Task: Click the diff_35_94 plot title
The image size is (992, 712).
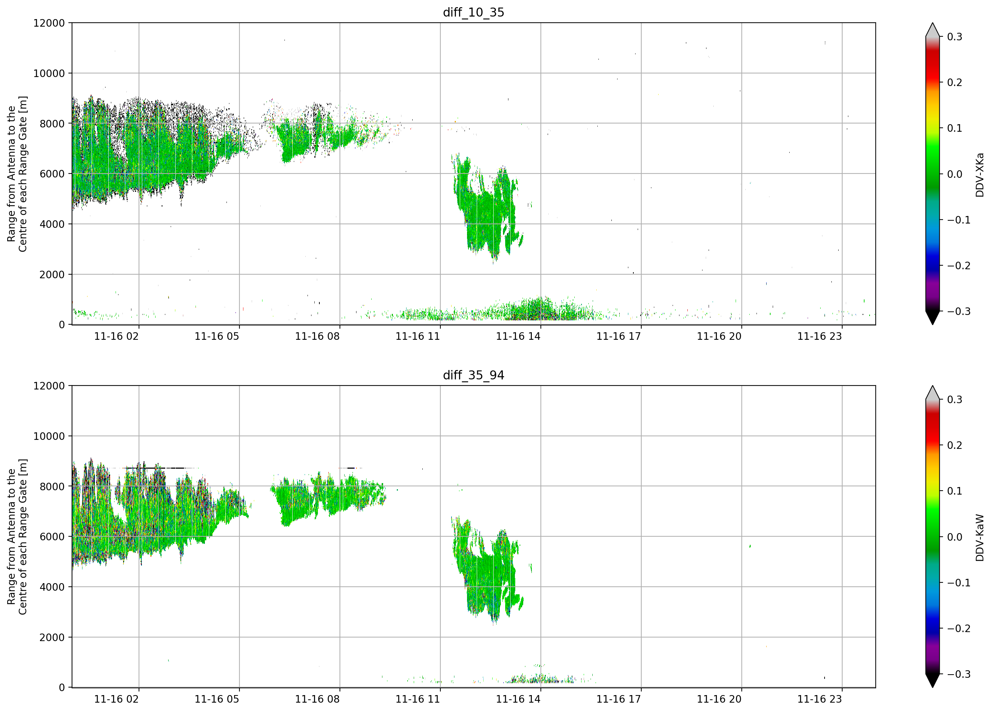Action: tap(474, 375)
